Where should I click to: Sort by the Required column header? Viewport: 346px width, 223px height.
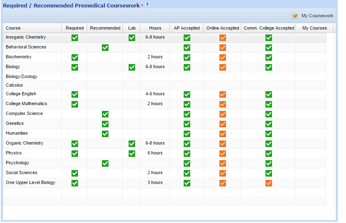pyautogui.click(x=74, y=28)
